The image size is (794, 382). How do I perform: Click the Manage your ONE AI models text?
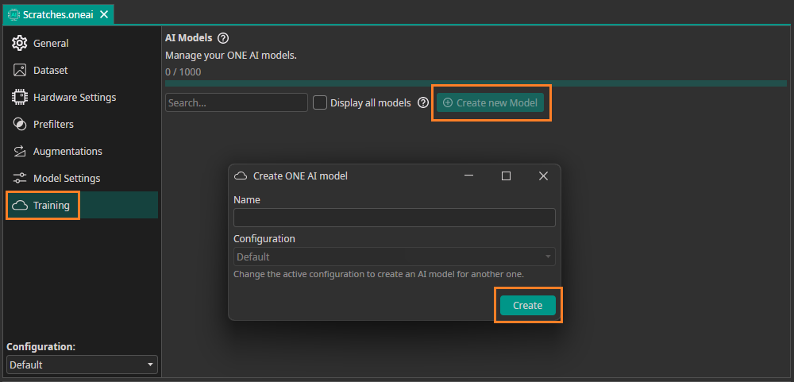pos(231,56)
